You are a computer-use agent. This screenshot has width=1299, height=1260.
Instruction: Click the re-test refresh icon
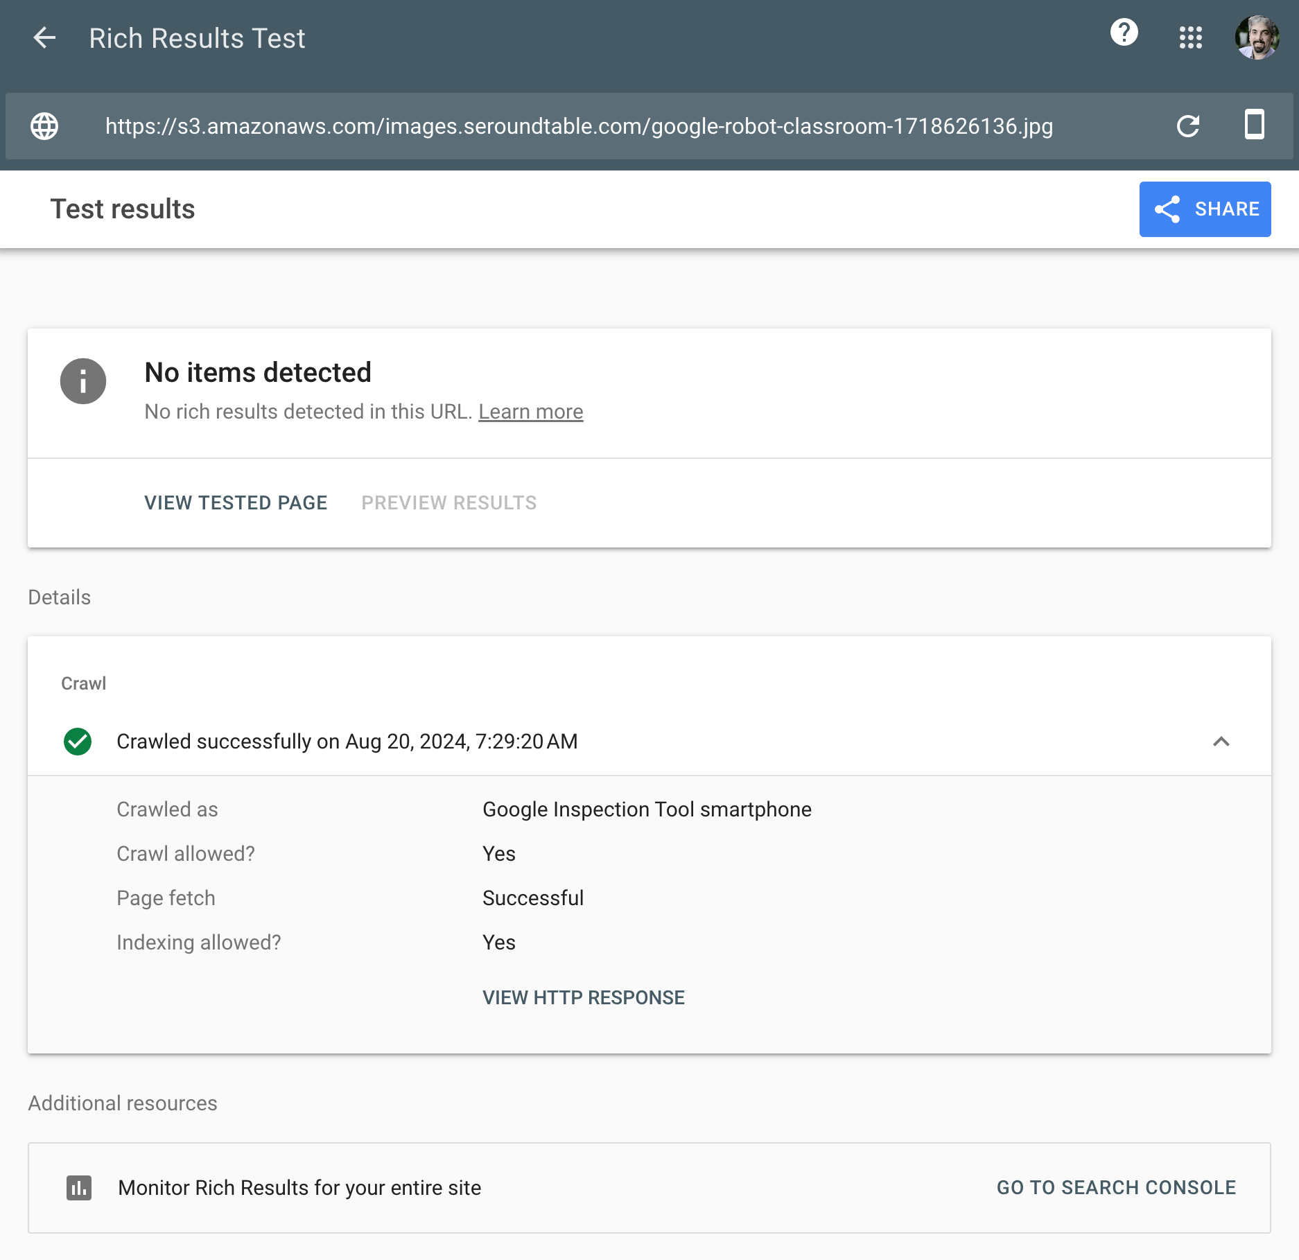[1188, 126]
